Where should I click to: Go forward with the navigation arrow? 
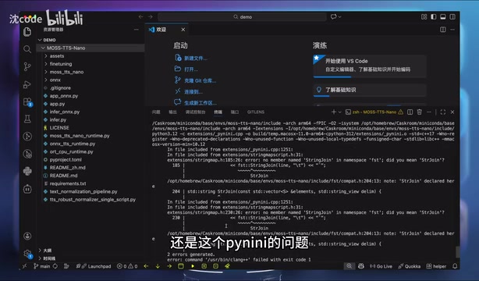click(x=151, y=17)
